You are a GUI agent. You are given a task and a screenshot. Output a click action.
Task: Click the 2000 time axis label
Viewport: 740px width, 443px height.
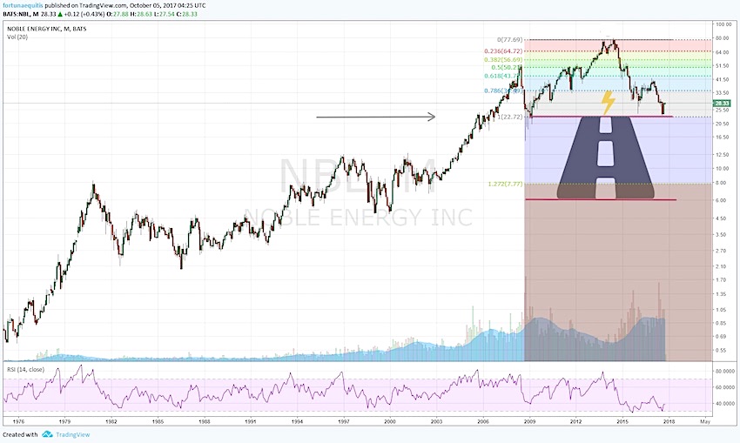[390, 421]
